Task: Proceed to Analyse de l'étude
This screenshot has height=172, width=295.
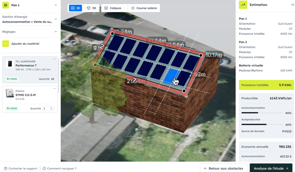Action: point(271,168)
